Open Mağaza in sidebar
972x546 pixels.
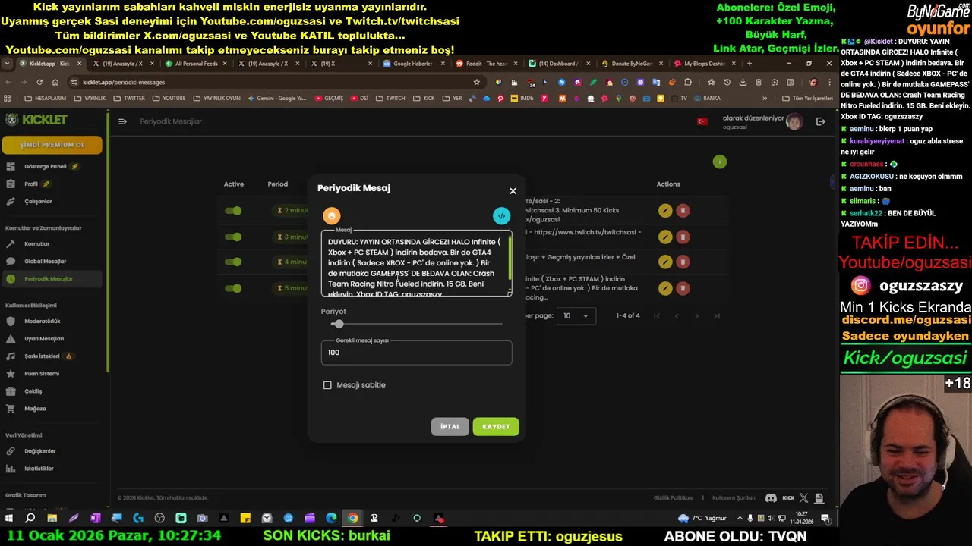(x=52, y=408)
